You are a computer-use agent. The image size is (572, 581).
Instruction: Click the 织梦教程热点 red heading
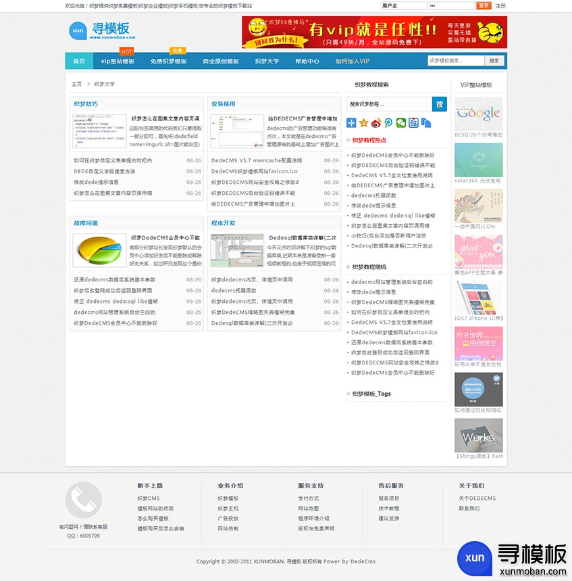pyautogui.click(x=369, y=140)
